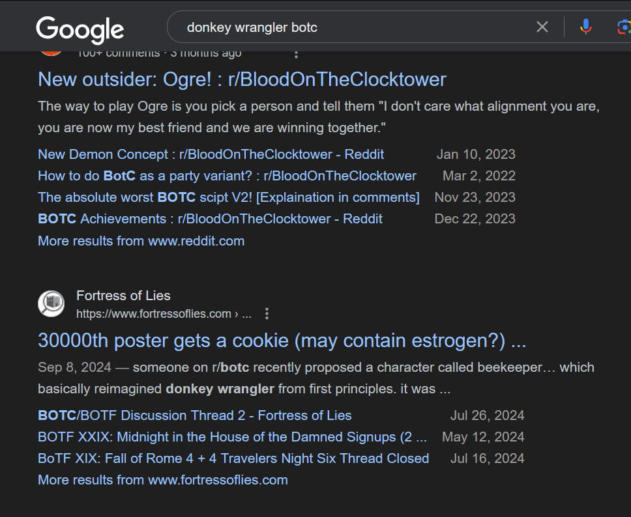The width and height of the screenshot is (631, 517).
Task: Open options menu for the Fortress of Lies result
Action: pyautogui.click(x=267, y=314)
